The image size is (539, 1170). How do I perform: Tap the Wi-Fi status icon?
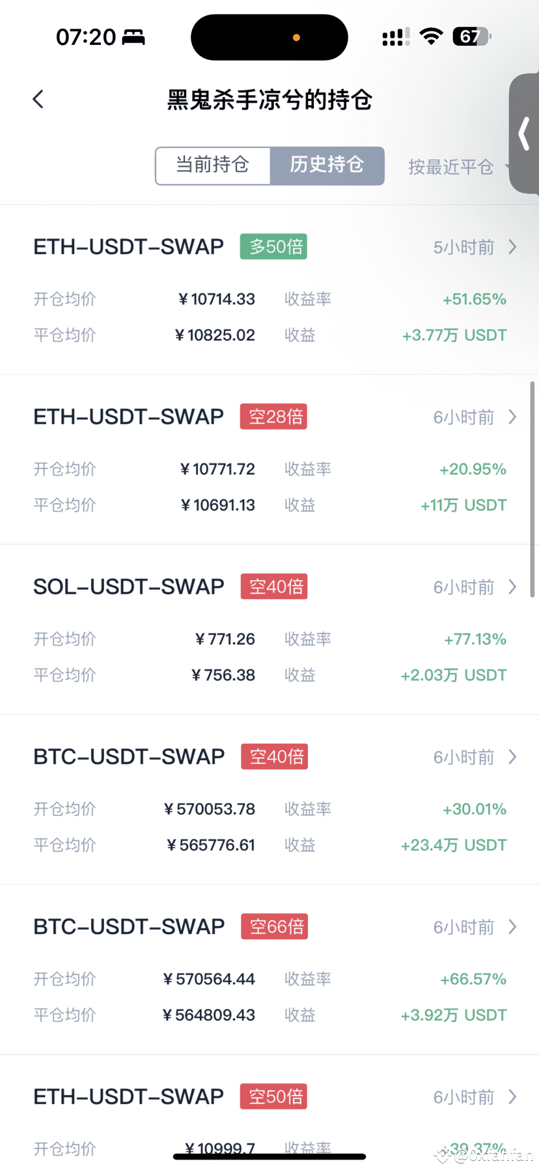pyautogui.click(x=431, y=37)
